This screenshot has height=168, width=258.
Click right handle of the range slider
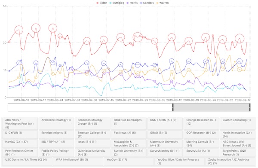pos(249,107)
